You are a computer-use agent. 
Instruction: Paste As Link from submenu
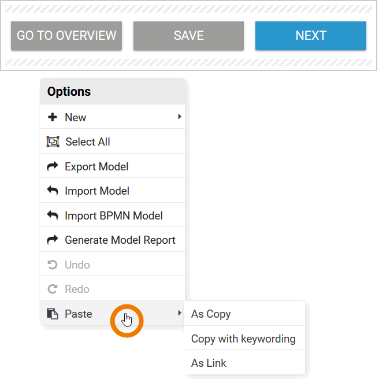coord(209,363)
